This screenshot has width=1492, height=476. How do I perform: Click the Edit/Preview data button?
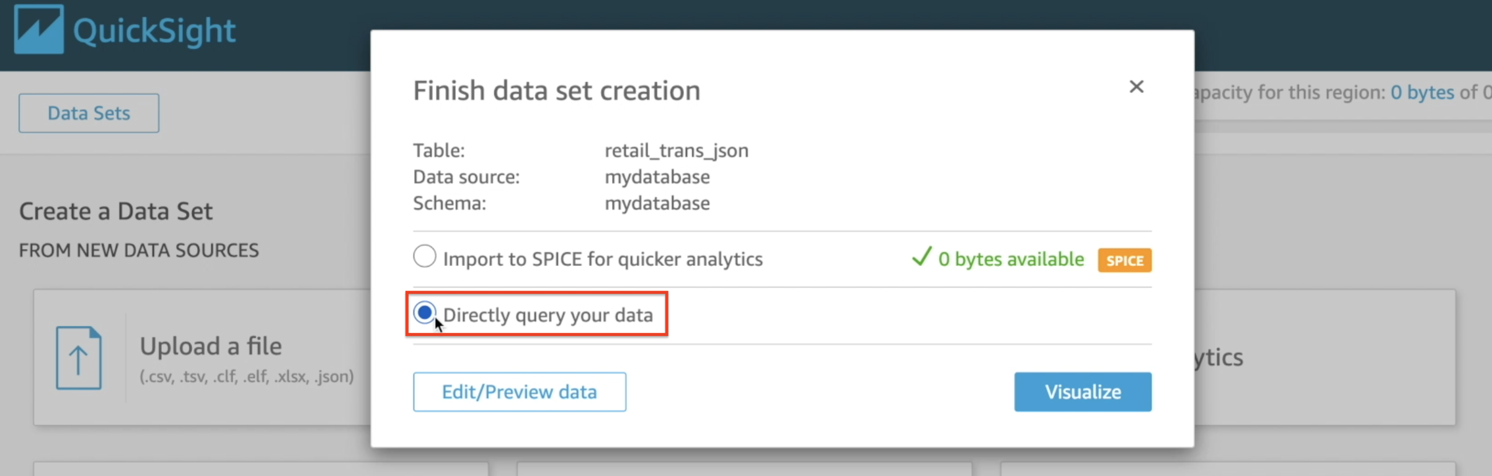(x=520, y=392)
